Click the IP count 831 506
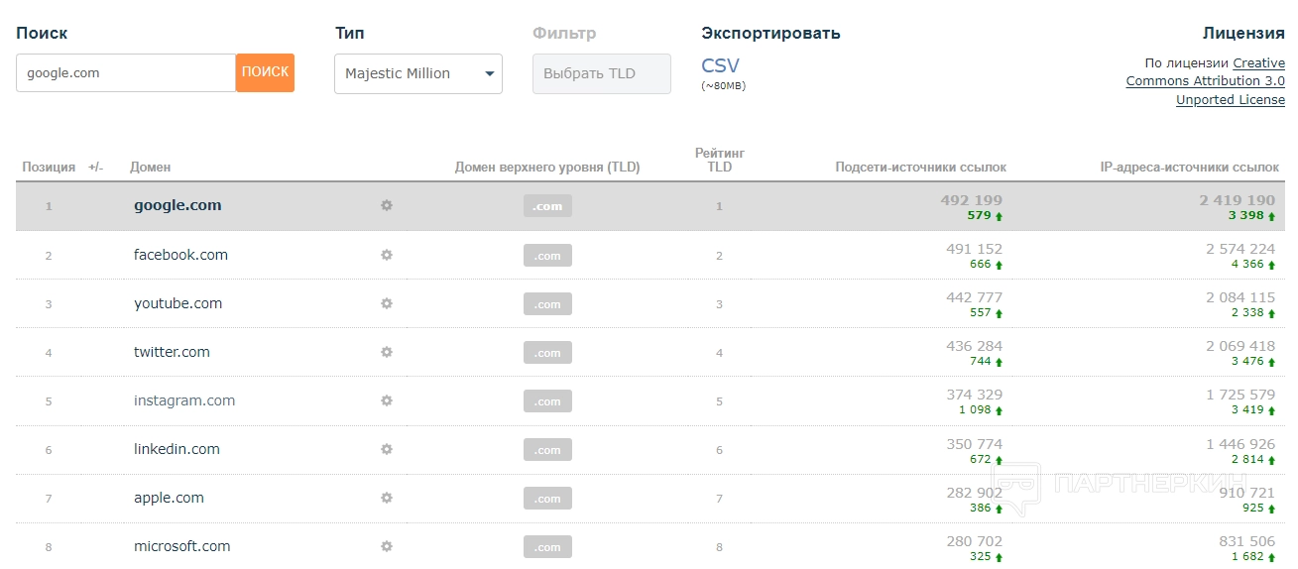Image resolution: width=1298 pixels, height=569 pixels. pos(1247,541)
